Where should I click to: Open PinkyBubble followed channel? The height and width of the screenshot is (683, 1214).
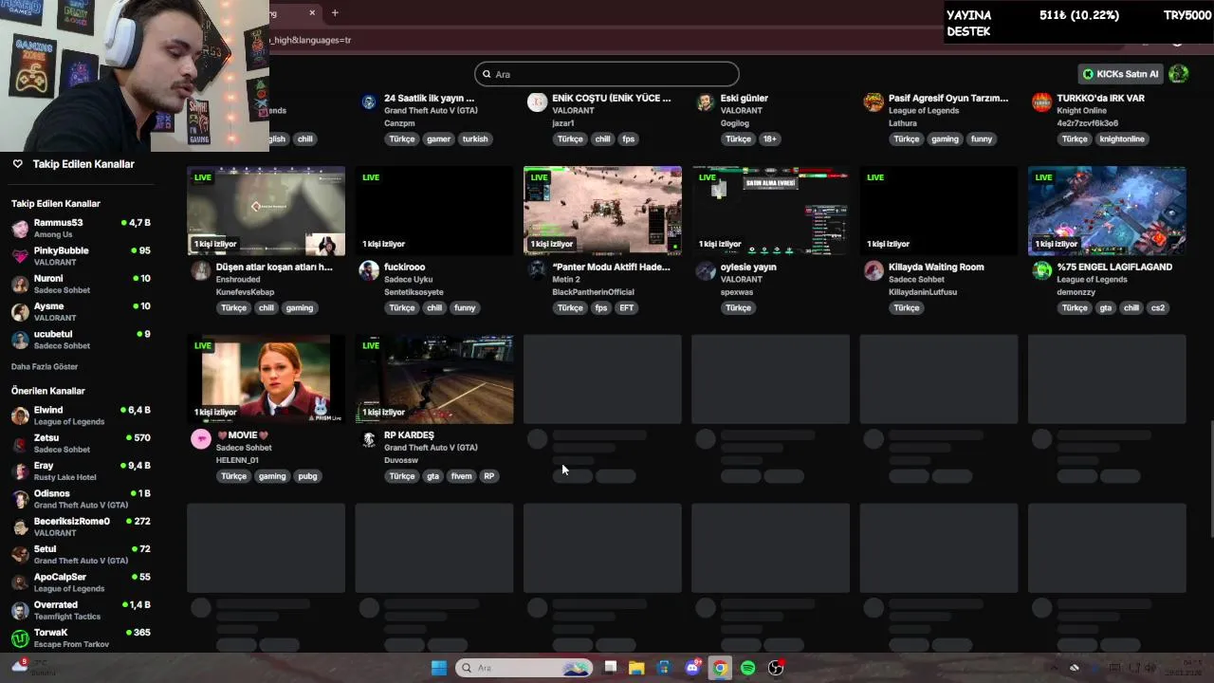(x=81, y=256)
